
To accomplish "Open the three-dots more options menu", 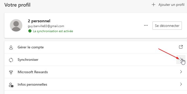I will [146, 25].
